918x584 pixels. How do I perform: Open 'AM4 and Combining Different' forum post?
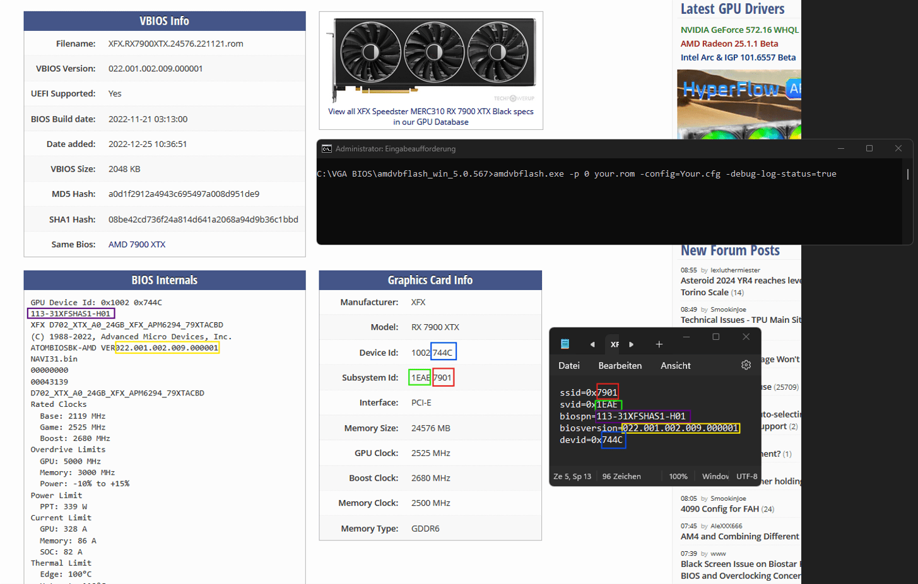pyautogui.click(x=739, y=537)
